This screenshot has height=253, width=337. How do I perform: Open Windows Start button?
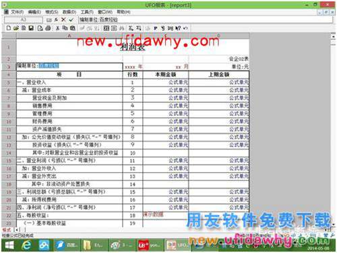tap(9, 245)
